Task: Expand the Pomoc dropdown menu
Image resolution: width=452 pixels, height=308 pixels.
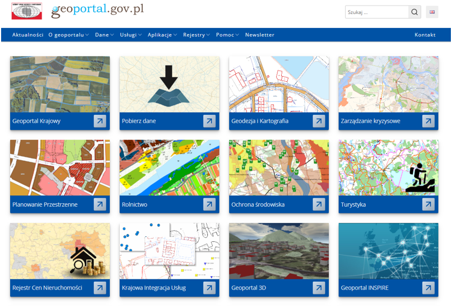Action: coord(227,35)
